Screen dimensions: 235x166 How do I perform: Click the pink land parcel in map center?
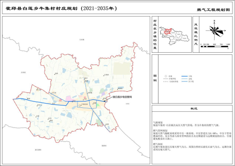point(69,98)
